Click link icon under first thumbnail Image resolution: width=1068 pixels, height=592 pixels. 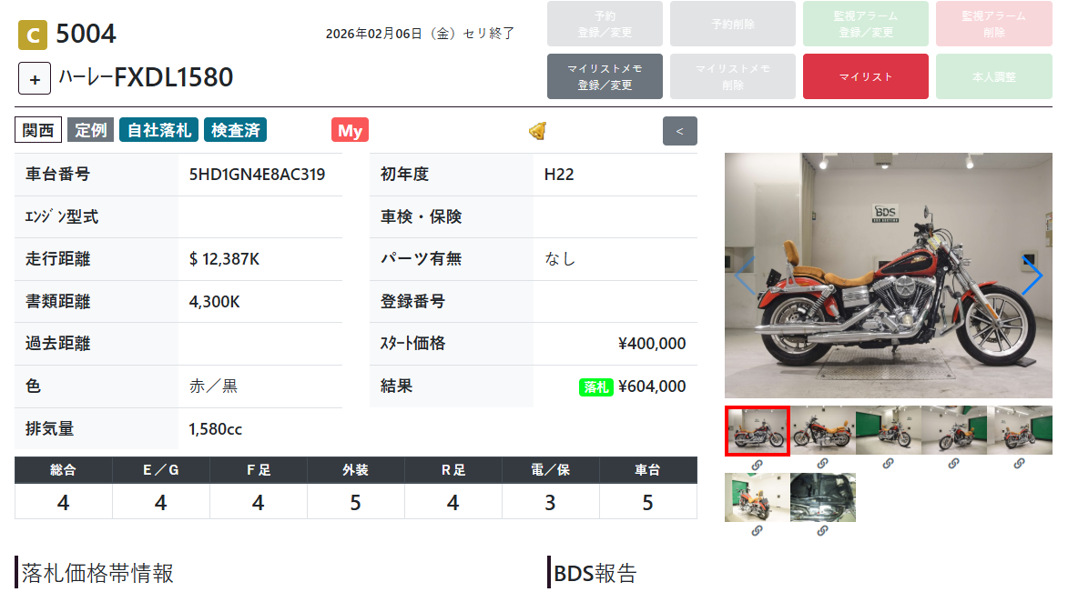(x=757, y=465)
